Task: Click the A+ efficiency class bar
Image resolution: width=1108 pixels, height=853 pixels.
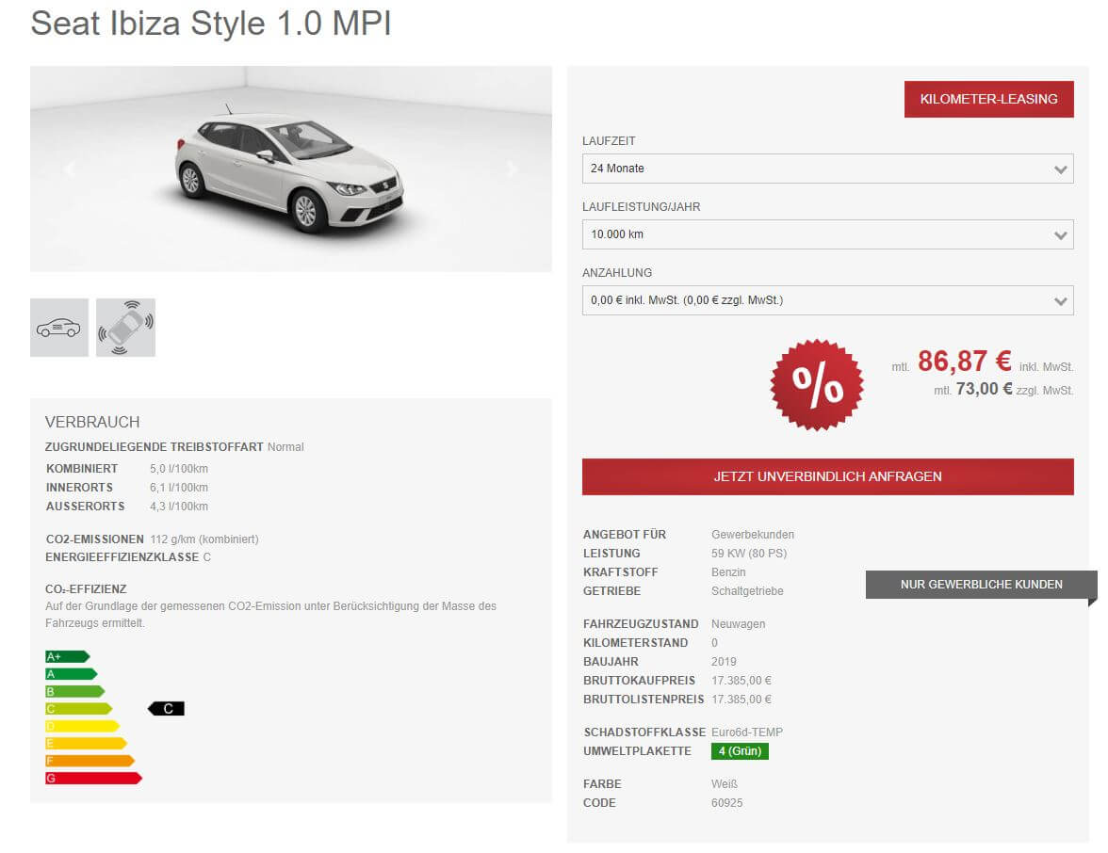Action: pyautogui.click(x=67, y=657)
